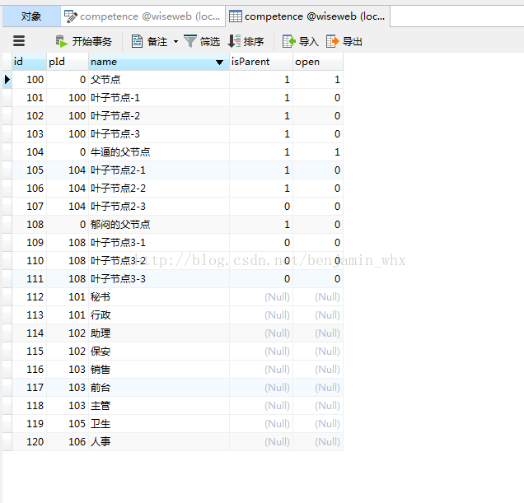Click the isParent Null cell in row 112
The height and width of the screenshot is (503, 524).
tap(261, 297)
